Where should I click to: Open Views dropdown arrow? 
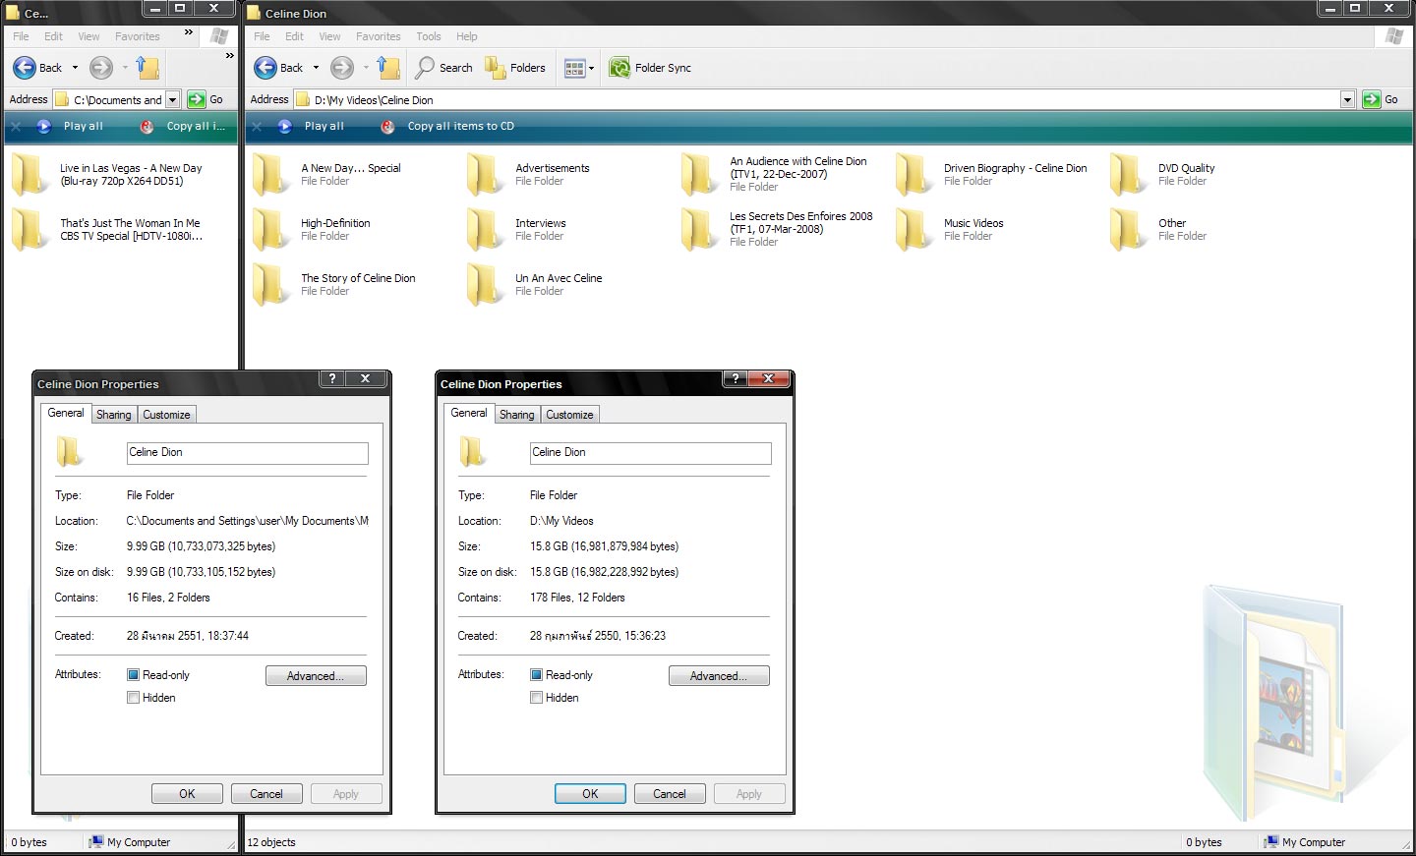point(592,68)
